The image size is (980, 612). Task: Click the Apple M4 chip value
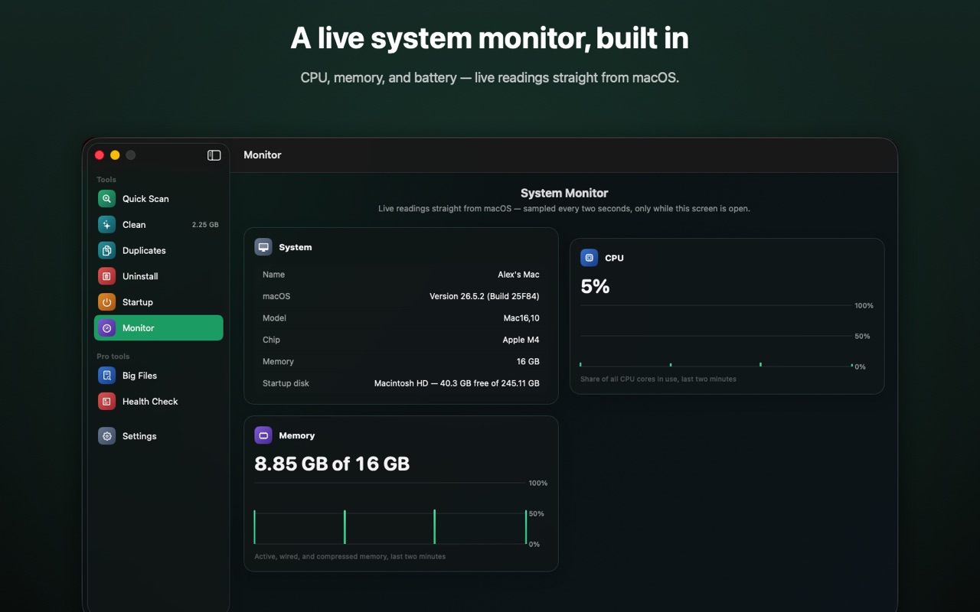click(521, 340)
